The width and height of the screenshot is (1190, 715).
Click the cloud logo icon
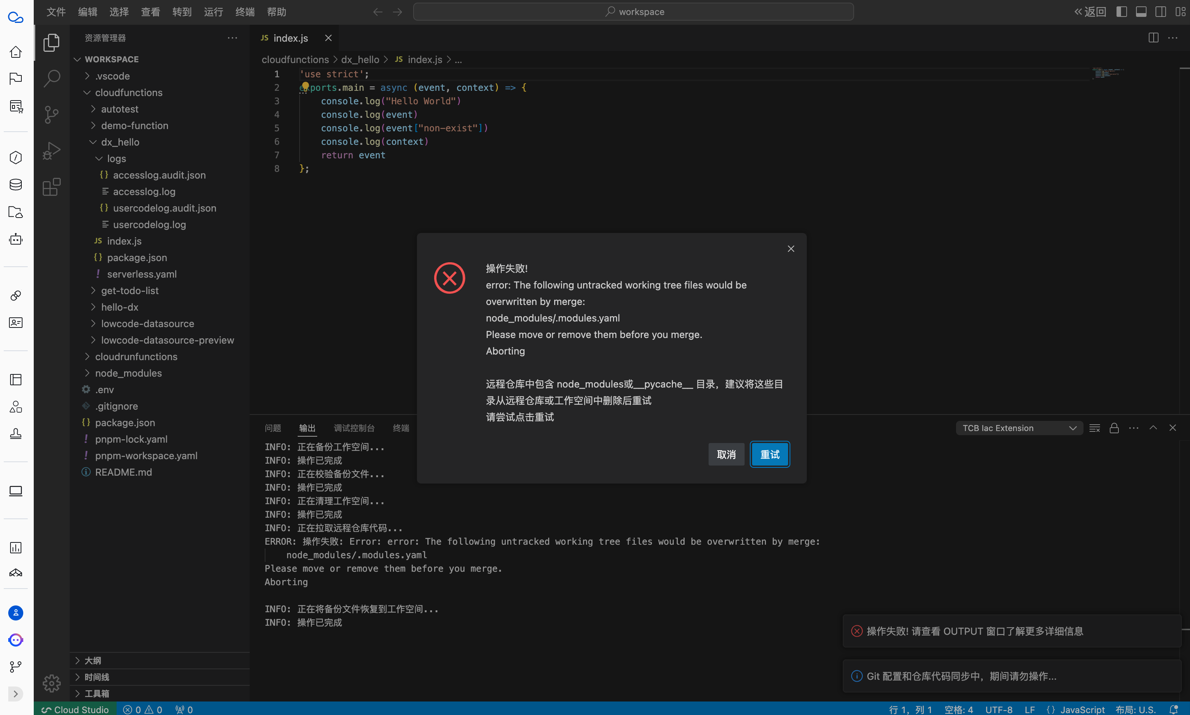(x=16, y=18)
